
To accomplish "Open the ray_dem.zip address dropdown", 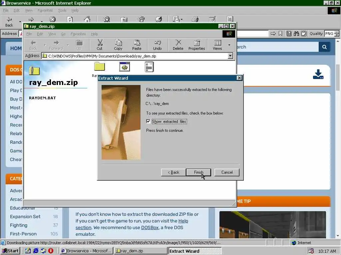I will click(230, 56).
